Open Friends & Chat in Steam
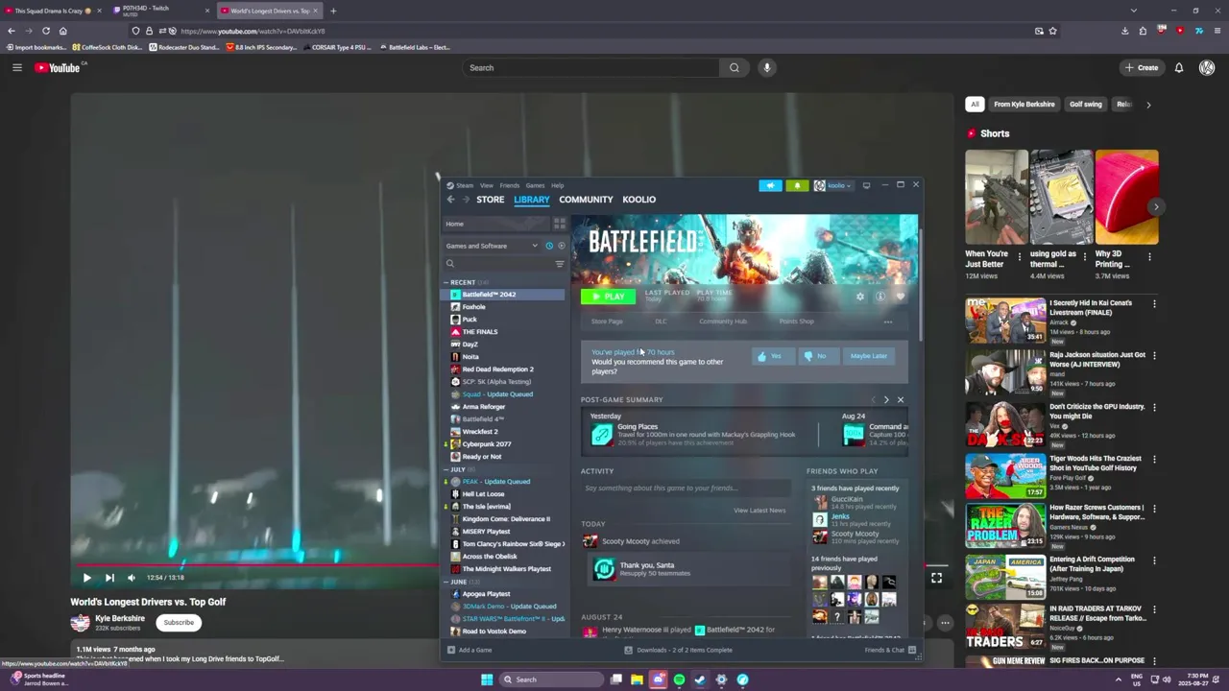The width and height of the screenshot is (1229, 691). (x=890, y=650)
